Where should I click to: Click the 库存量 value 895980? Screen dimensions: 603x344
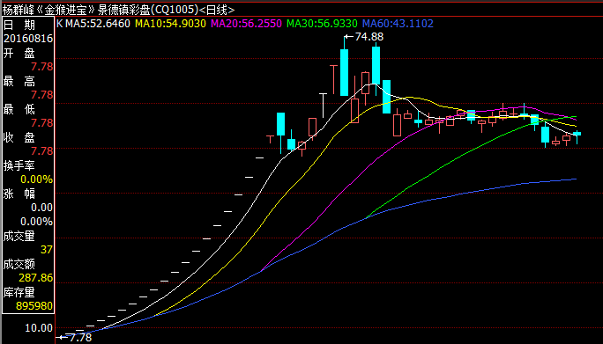pyautogui.click(x=34, y=306)
